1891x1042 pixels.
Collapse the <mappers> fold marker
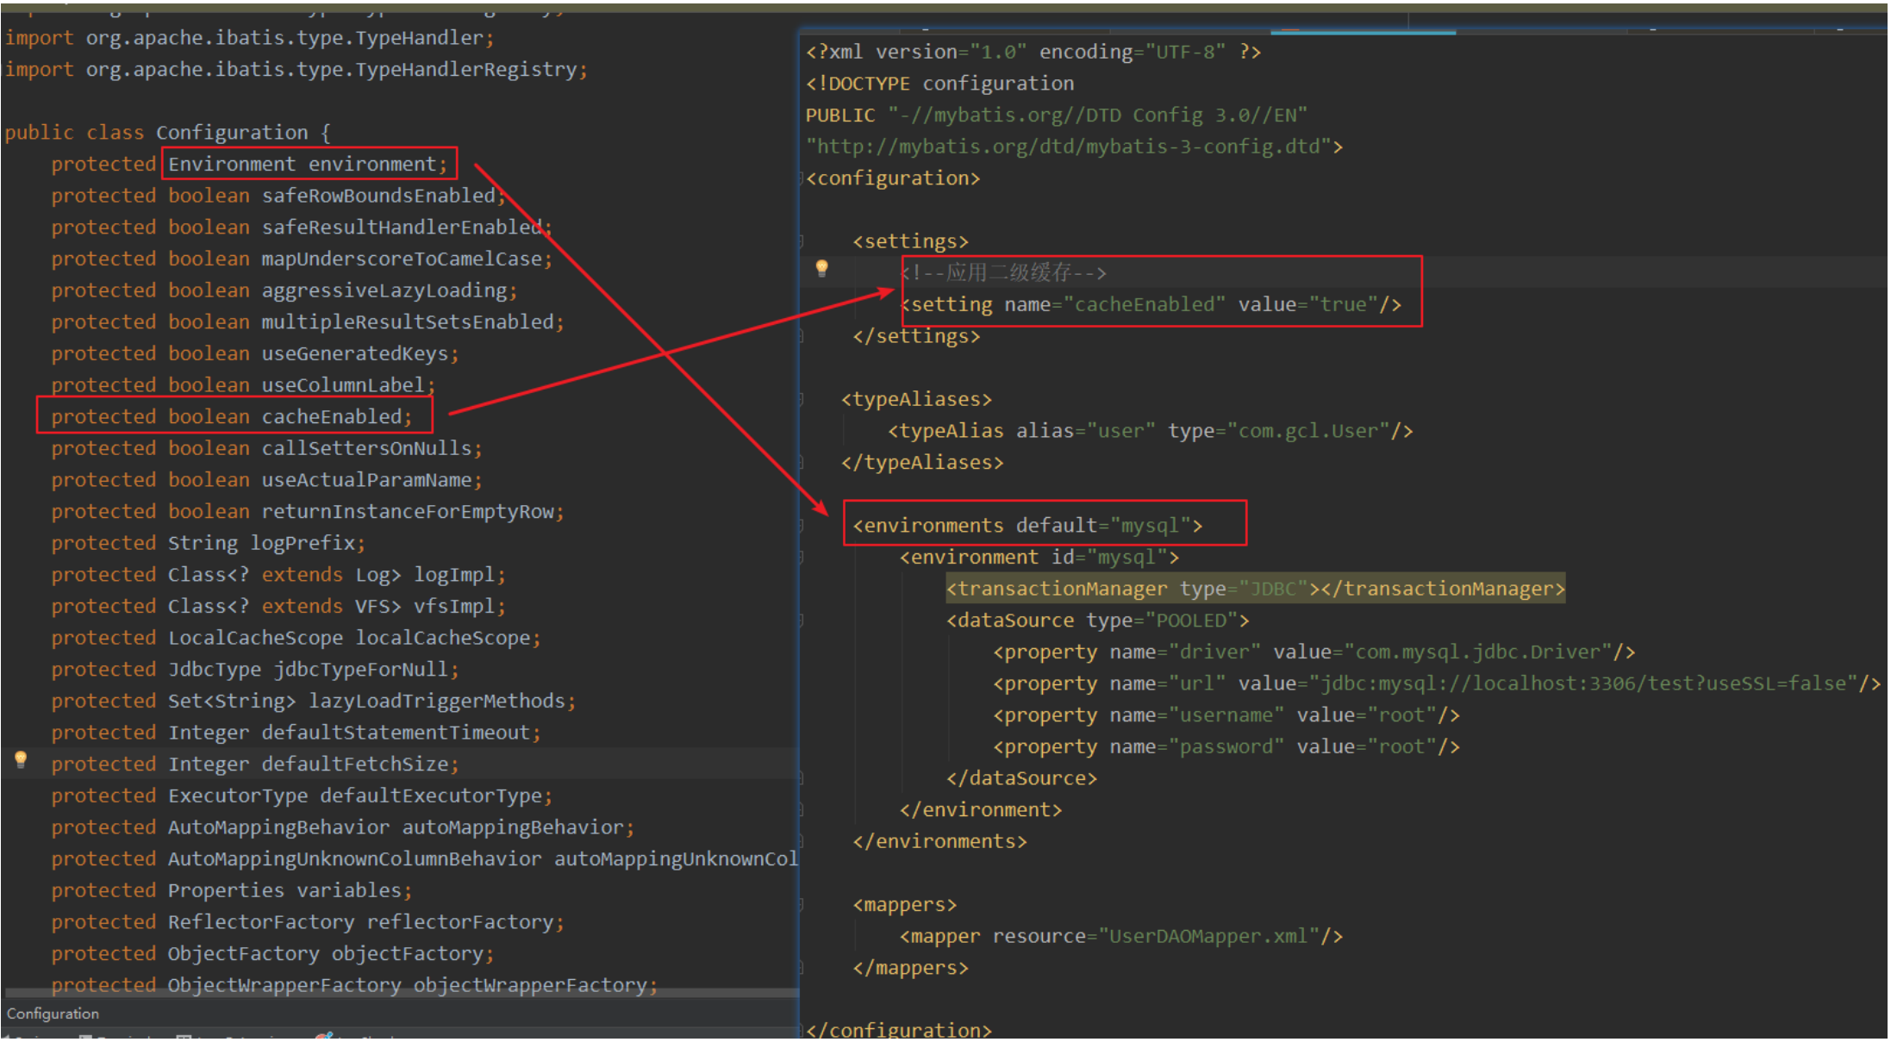pos(802,905)
